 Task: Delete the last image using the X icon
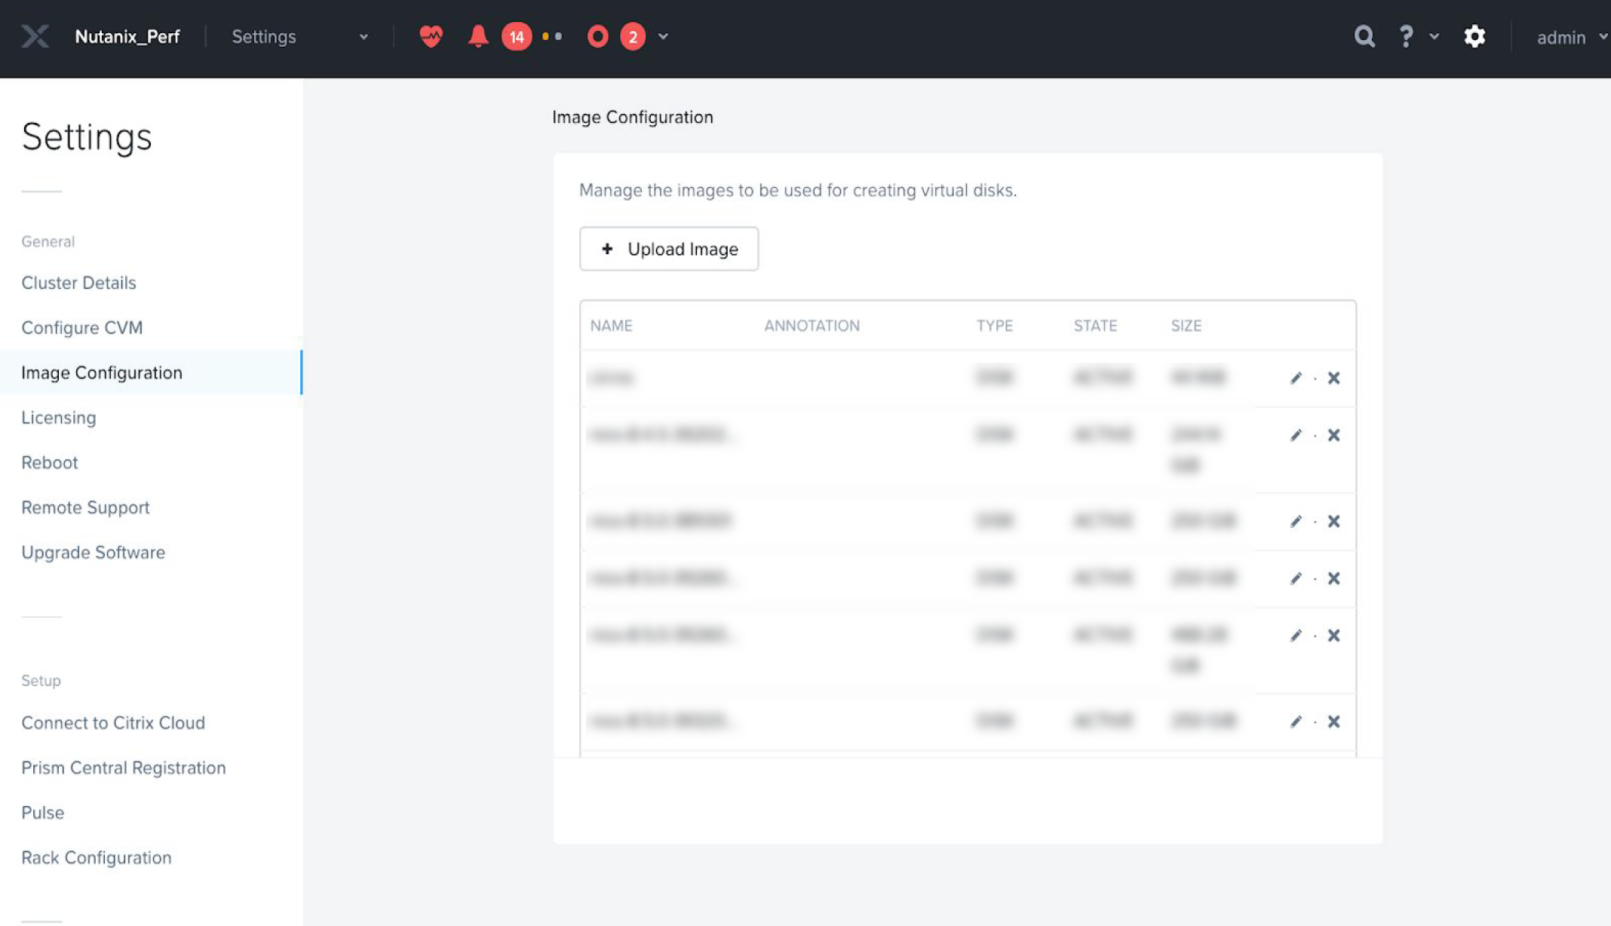[x=1333, y=722]
